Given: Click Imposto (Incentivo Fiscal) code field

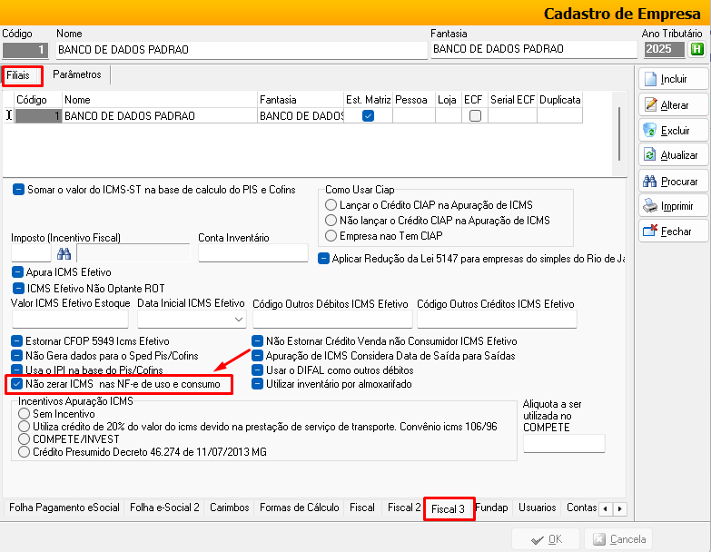Looking at the screenshot, I should point(31,253).
